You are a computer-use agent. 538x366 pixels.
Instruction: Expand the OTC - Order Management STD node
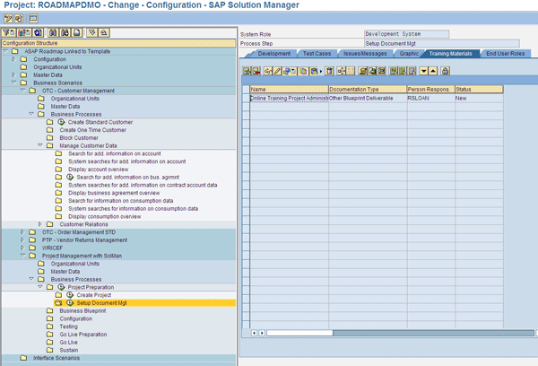point(23,231)
